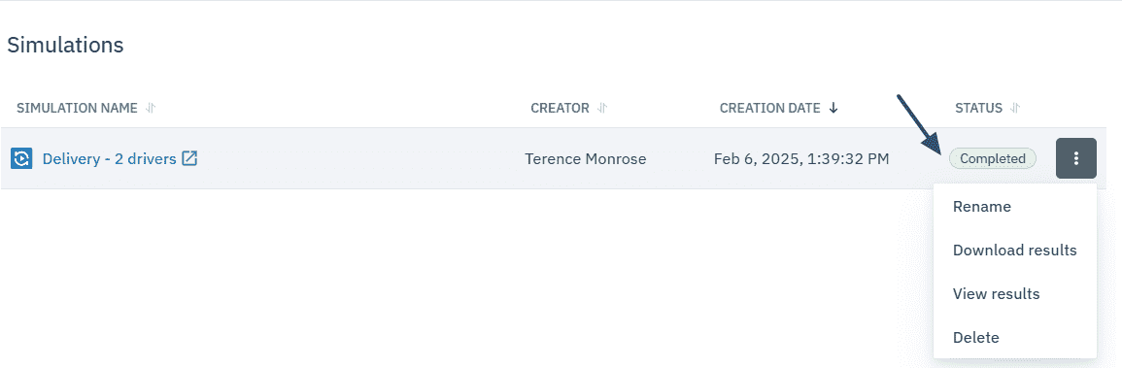This screenshot has height=368, width=1122.
Task: Click the CREATION DATE column header text
Action: (770, 109)
